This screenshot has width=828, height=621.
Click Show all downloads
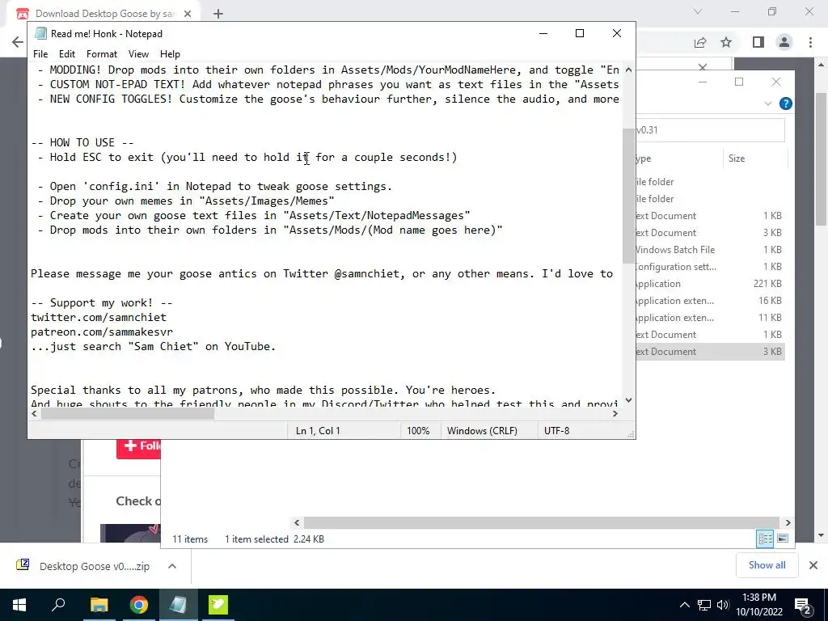coord(767,565)
